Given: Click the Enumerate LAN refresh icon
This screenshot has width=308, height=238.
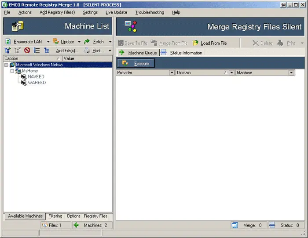Looking at the screenshot, I should pos(8,42).
